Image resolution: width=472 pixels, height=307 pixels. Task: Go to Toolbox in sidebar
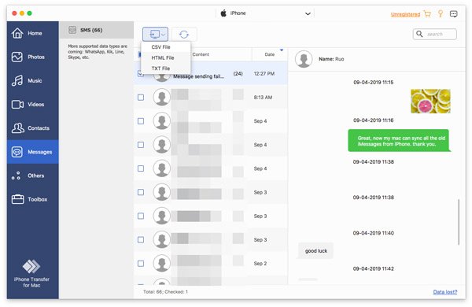33,199
